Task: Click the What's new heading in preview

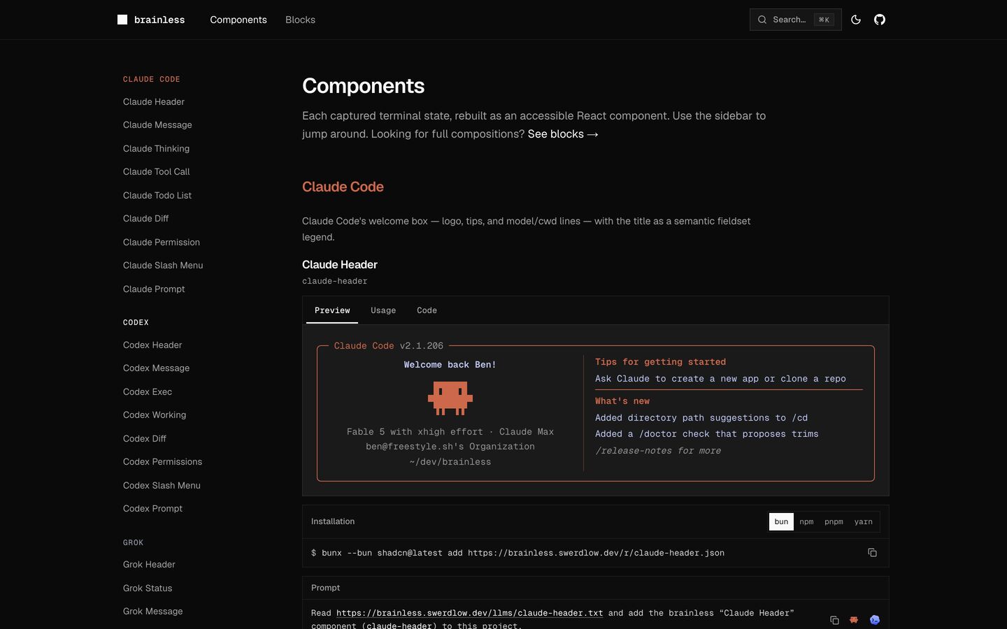Action: point(622,400)
